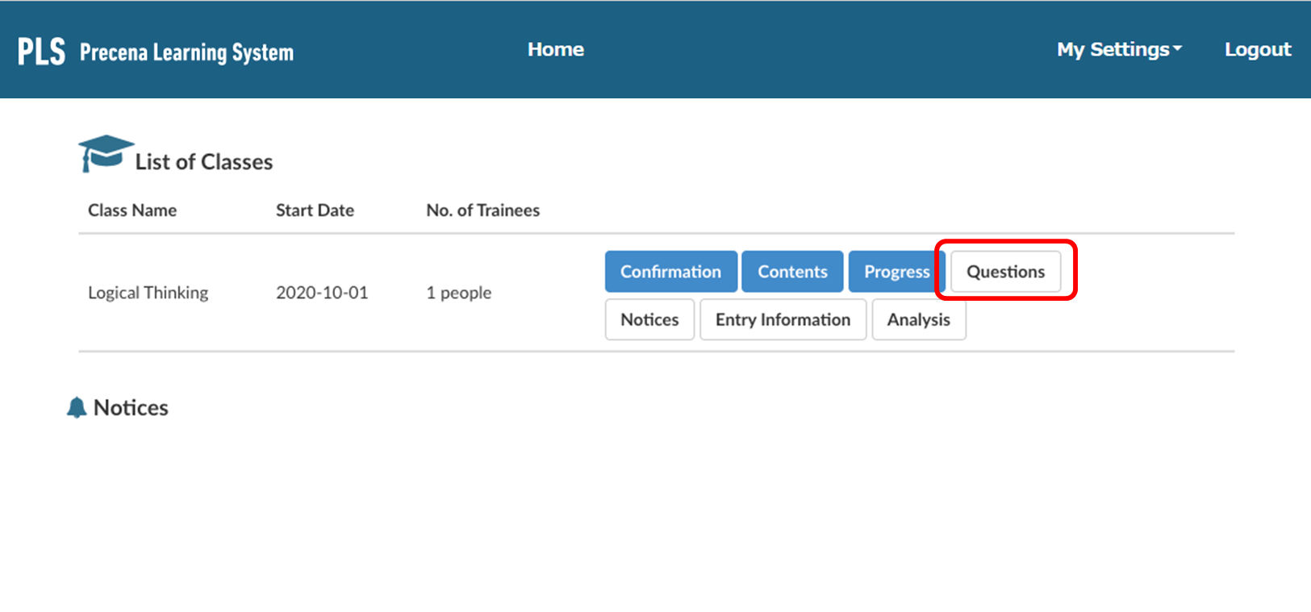View the Progress of the class
The image size is (1311, 612).
[x=896, y=272]
